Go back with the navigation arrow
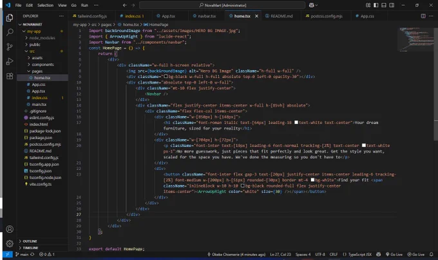438x260 pixels. (124, 5)
